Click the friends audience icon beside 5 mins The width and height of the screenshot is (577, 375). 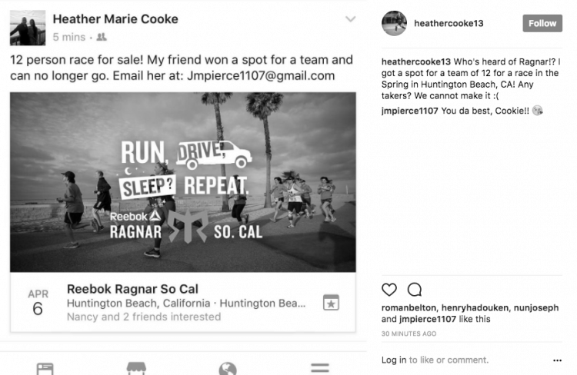click(102, 37)
